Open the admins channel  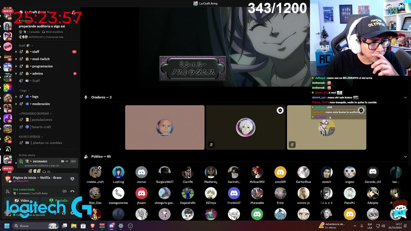(x=48, y=73)
